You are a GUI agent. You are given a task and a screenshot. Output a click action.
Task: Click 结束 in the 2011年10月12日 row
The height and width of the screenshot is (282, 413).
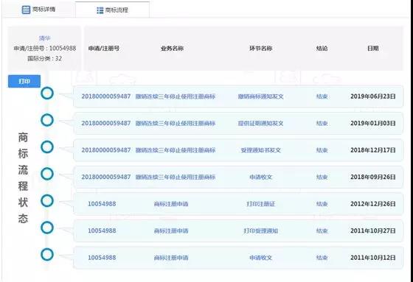[x=322, y=258]
